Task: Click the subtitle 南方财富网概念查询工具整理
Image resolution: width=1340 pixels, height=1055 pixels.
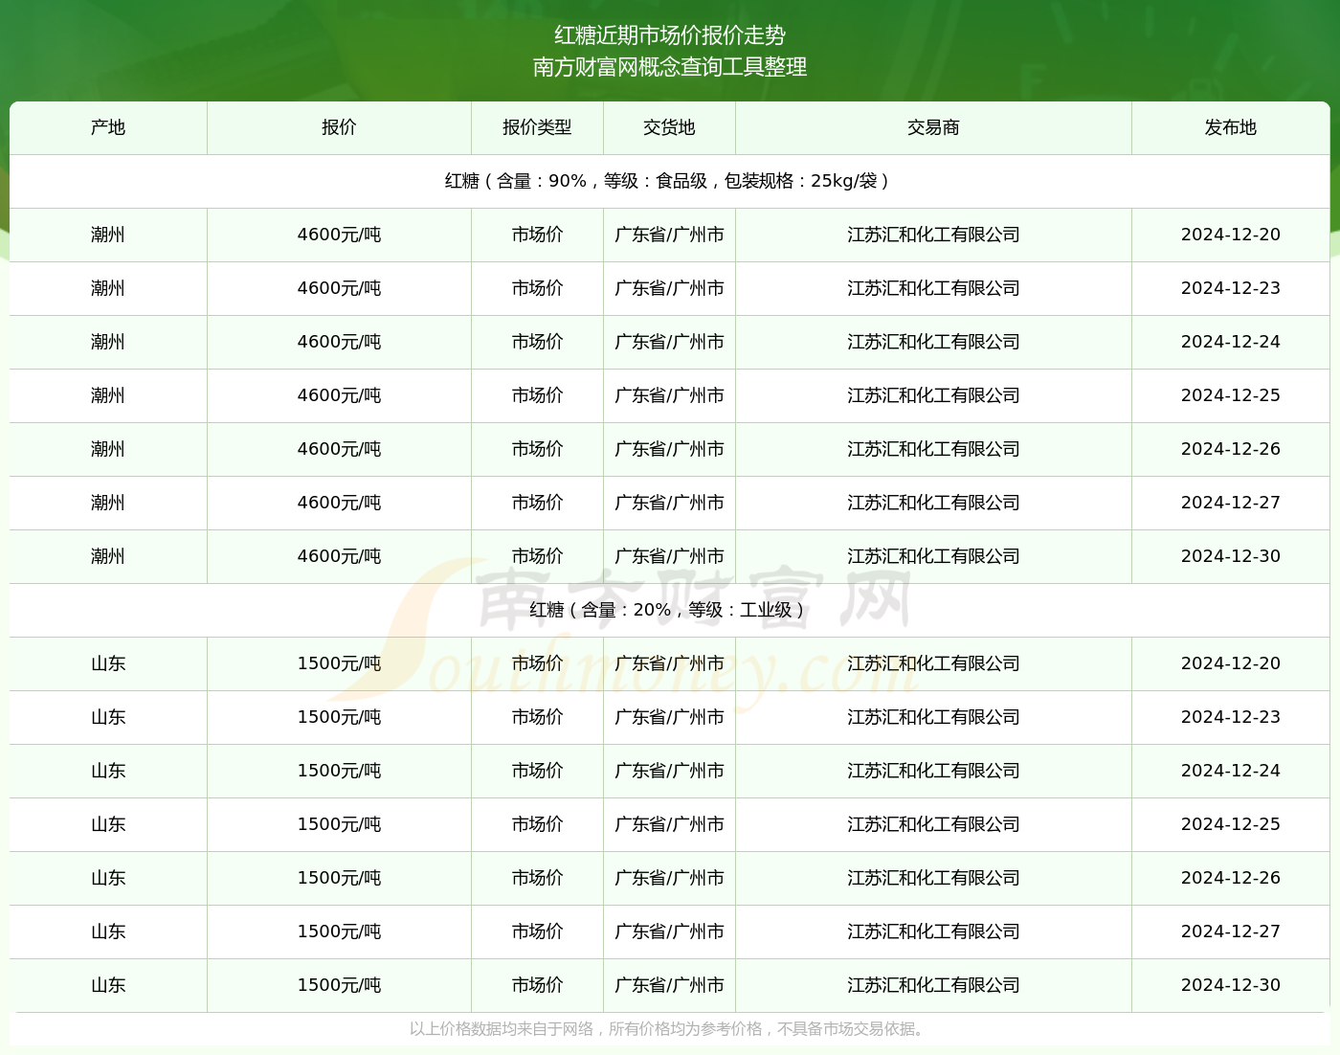Action: click(670, 67)
